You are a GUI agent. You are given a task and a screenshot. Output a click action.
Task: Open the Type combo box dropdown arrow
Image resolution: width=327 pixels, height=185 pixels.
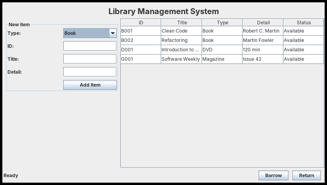113,33
